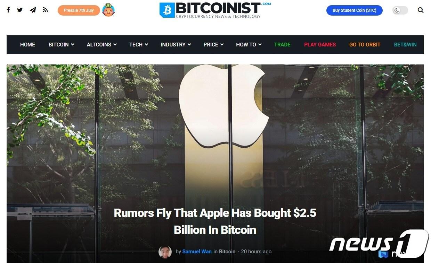Open the Facebook social icon
431x263 pixels.
click(x=8, y=10)
